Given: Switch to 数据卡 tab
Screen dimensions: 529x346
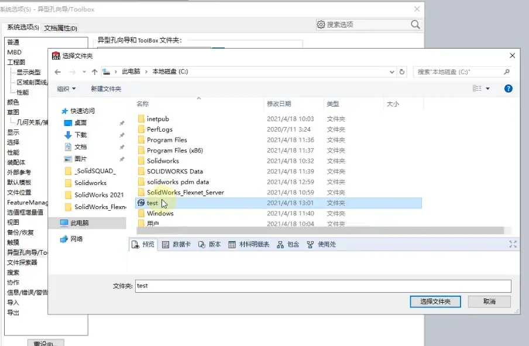Looking at the screenshot, I should [x=177, y=244].
